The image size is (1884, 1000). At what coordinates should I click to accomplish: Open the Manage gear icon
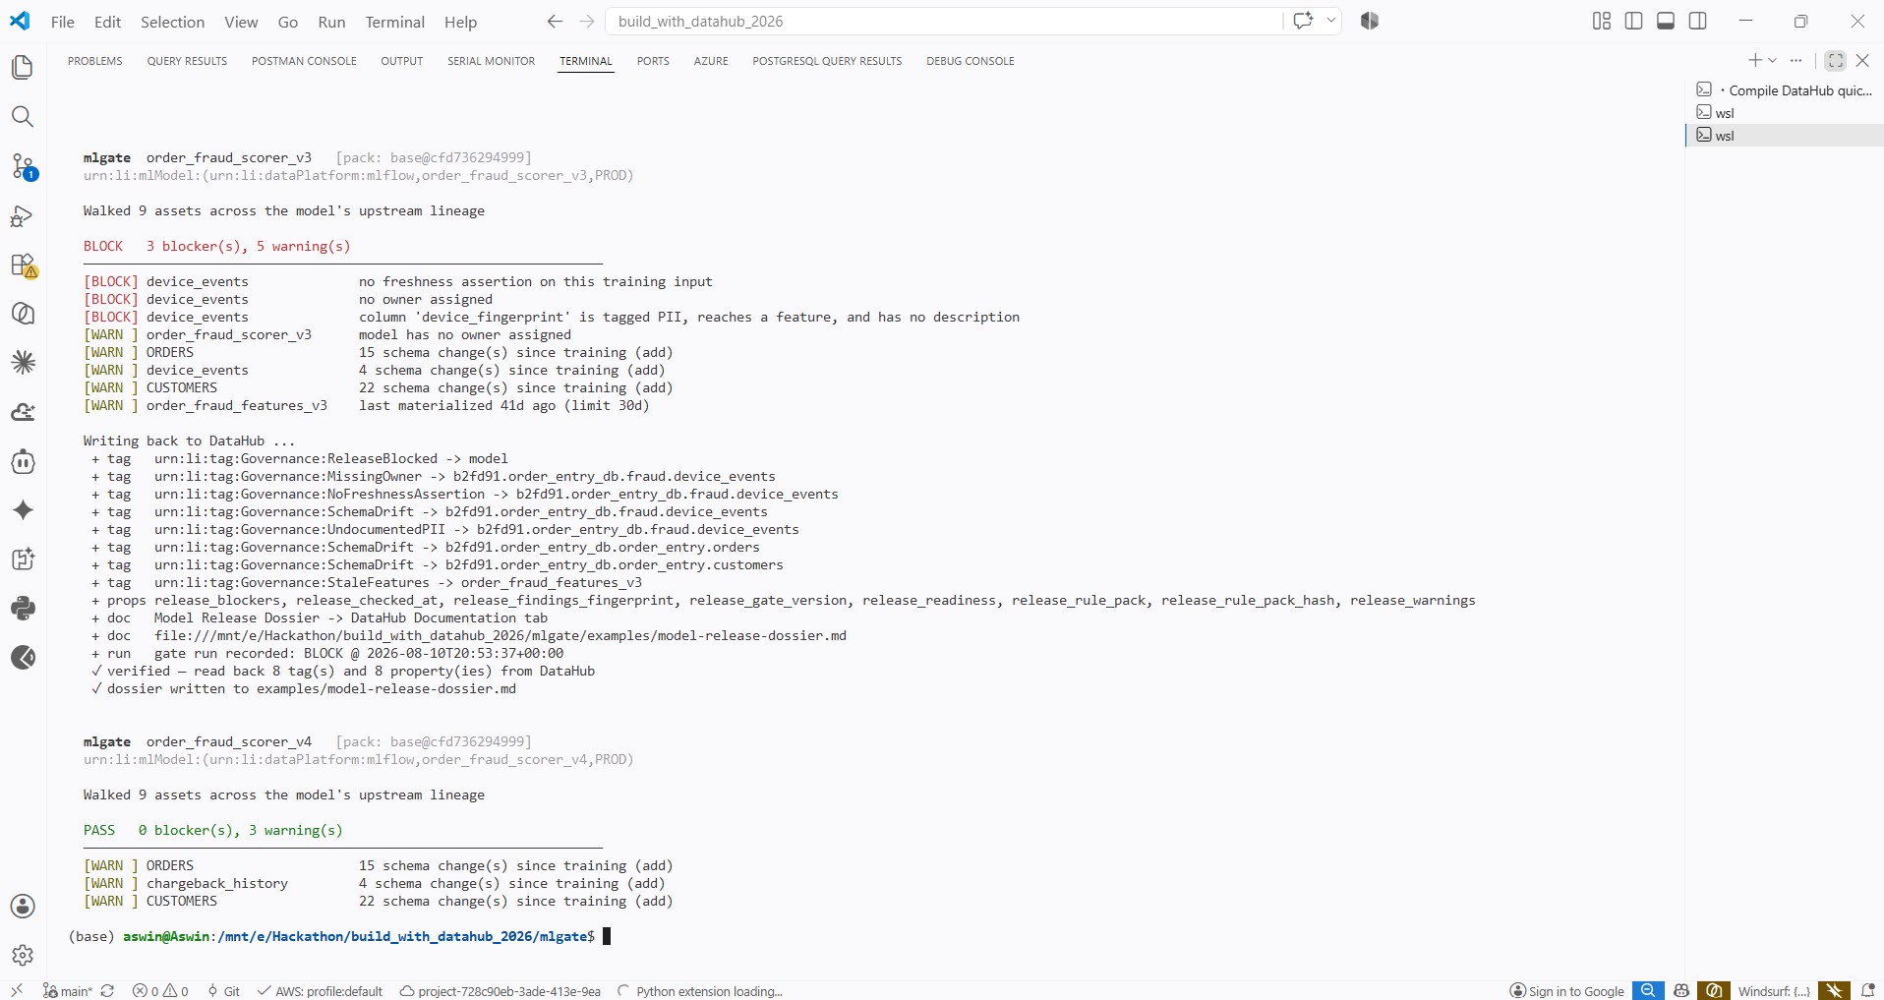click(x=23, y=955)
